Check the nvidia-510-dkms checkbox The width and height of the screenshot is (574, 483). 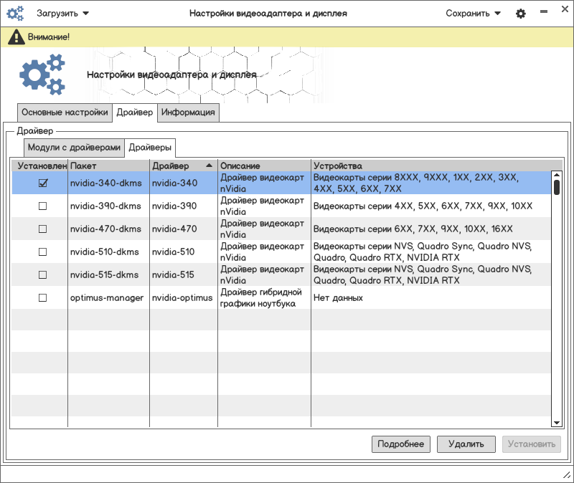click(42, 252)
